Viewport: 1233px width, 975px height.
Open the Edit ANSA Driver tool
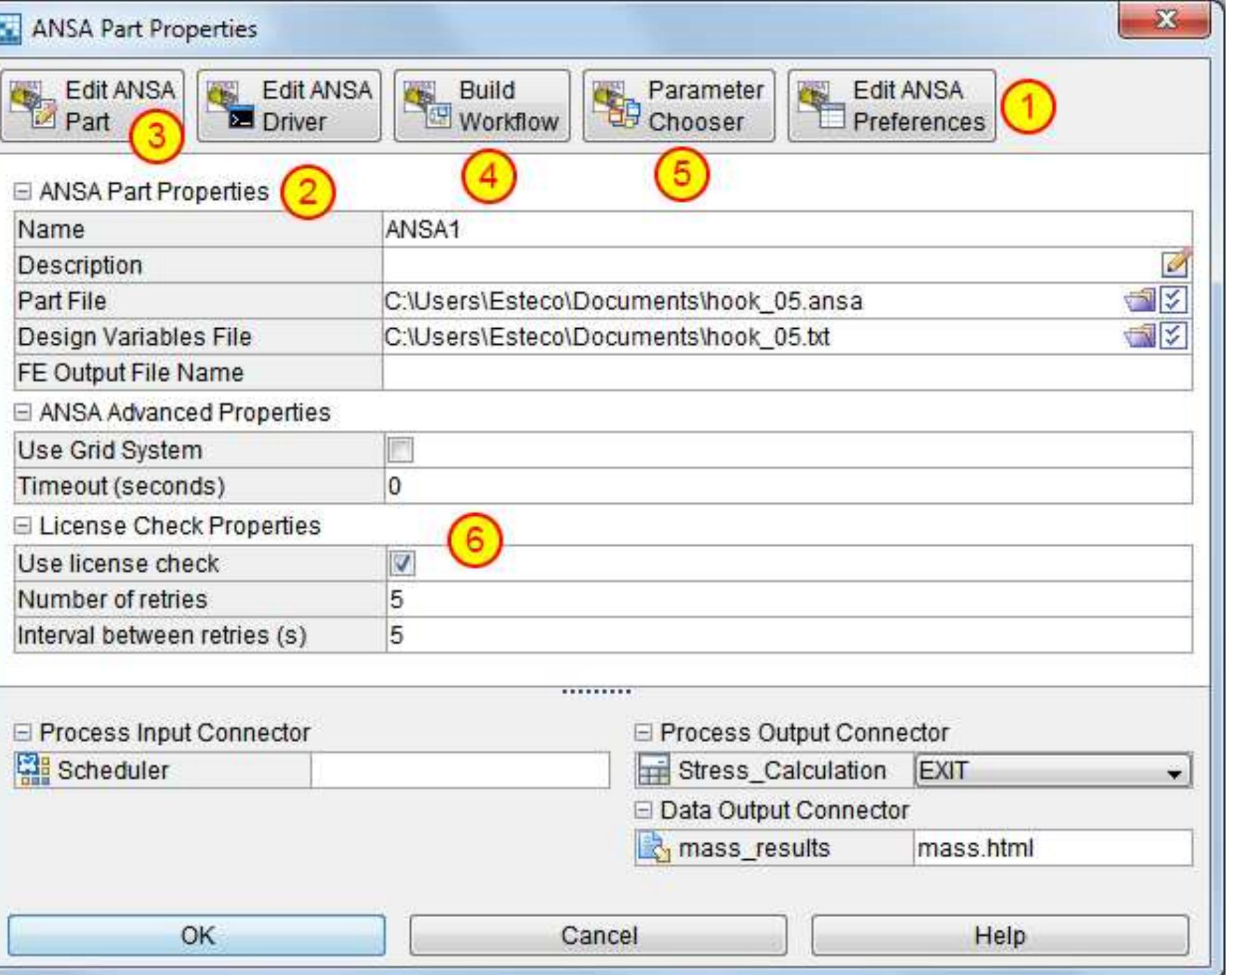coord(289,106)
